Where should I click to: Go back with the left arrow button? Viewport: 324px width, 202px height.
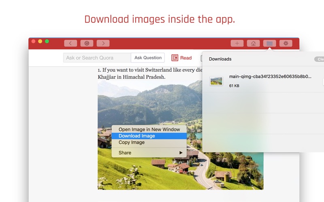[70, 43]
